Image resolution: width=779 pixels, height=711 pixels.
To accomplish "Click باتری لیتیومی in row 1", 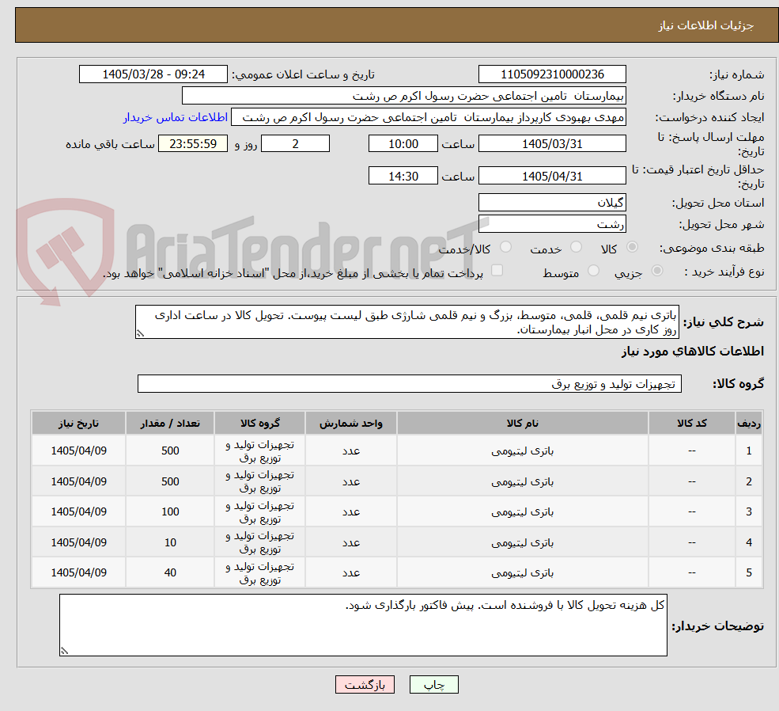I will point(522,451).
